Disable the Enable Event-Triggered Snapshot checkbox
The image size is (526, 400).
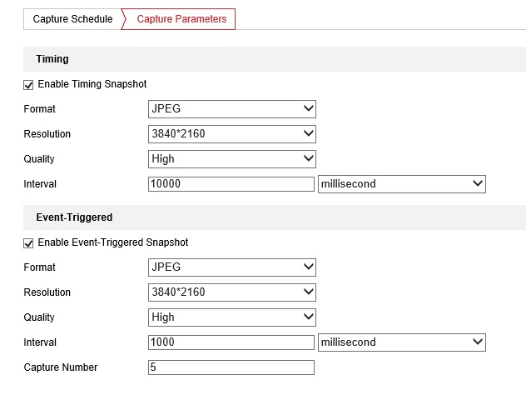tap(29, 243)
